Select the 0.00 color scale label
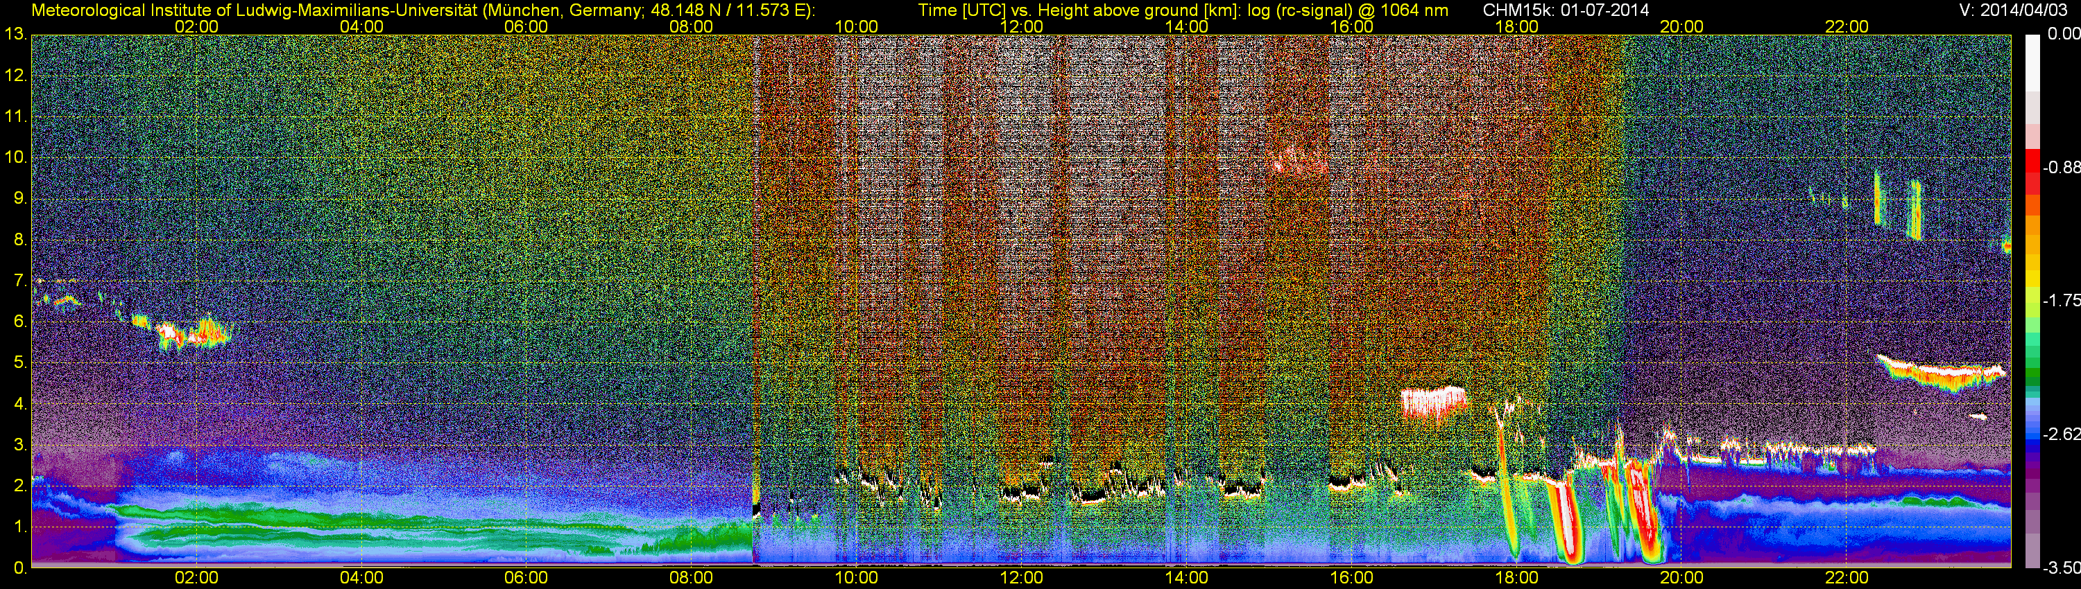Image resolution: width=2081 pixels, height=589 pixels. (2062, 34)
